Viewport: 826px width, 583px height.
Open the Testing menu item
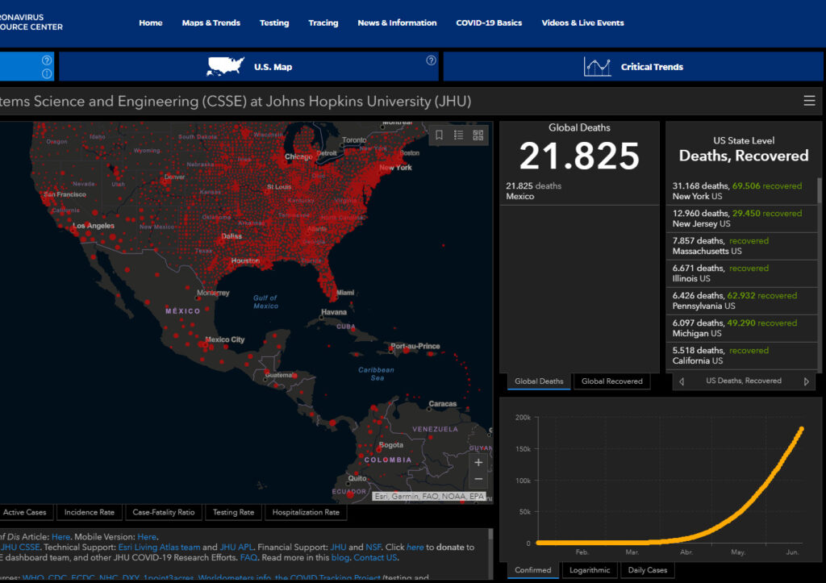(x=274, y=23)
